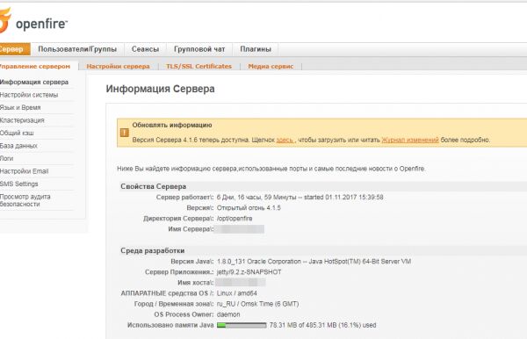Click the daemon process owner value

(228, 314)
